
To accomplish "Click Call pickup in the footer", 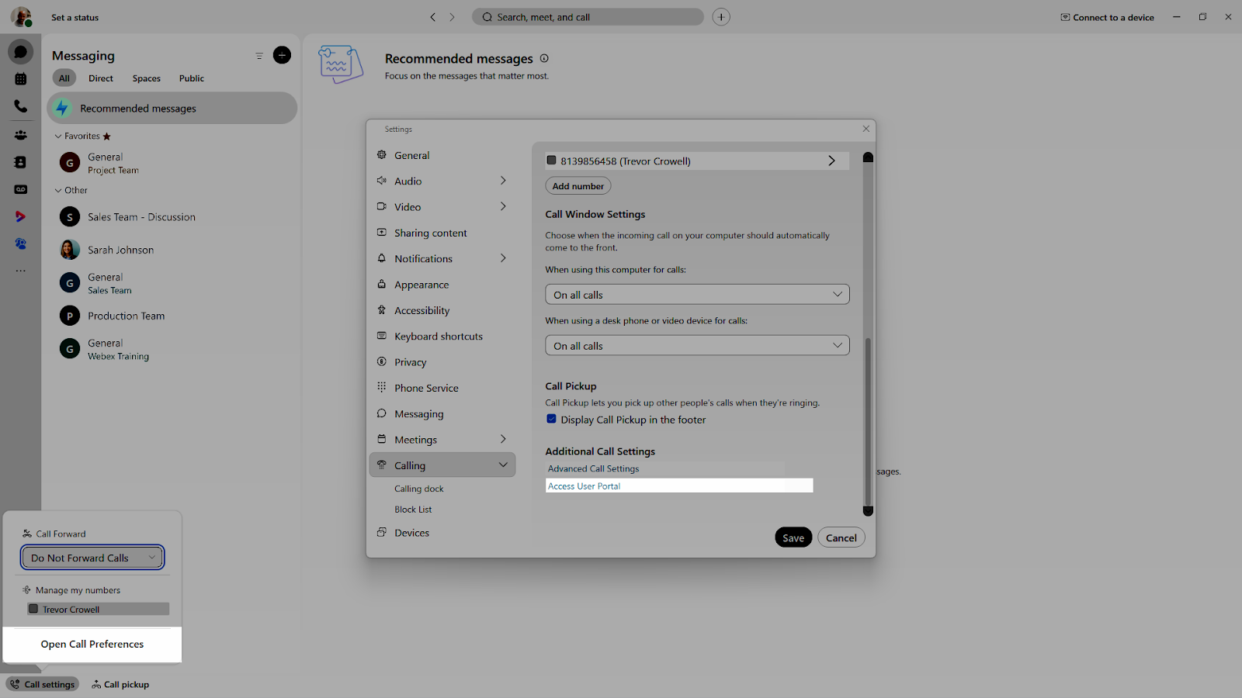I will coord(120,684).
